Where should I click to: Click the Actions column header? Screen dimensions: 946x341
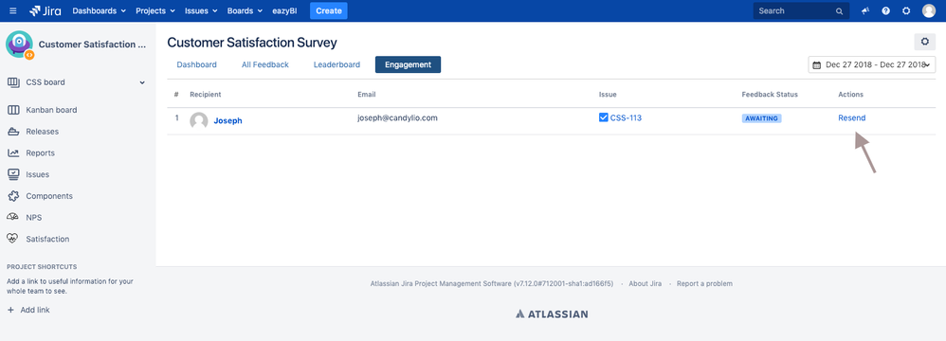[x=850, y=95]
